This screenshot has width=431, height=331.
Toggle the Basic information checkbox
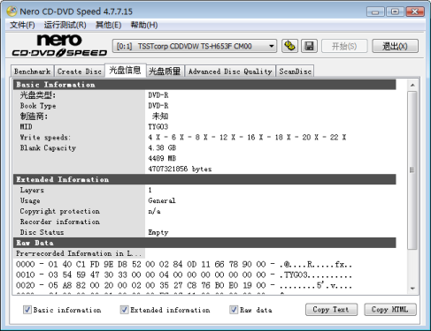(27, 310)
